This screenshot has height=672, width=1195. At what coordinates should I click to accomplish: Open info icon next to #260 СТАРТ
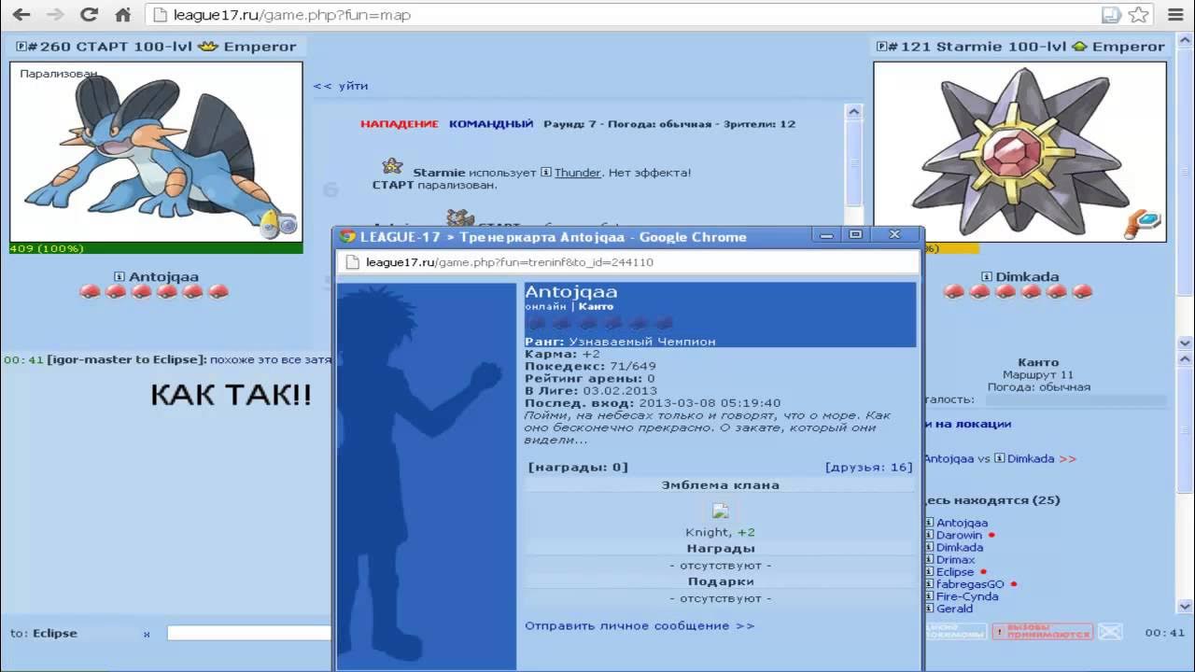(21, 47)
